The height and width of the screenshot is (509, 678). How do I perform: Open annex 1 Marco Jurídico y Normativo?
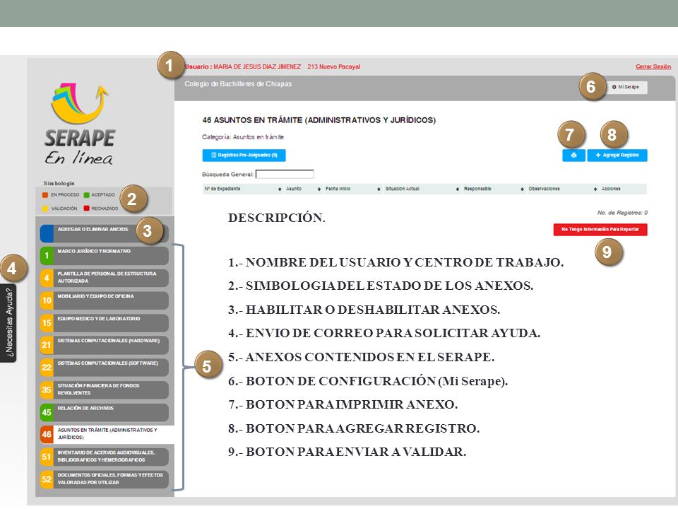coord(104,256)
